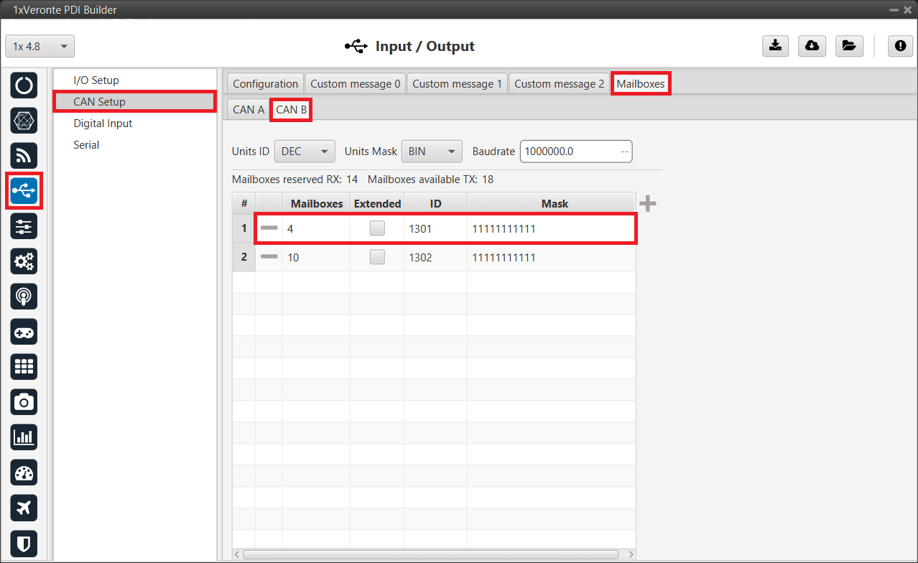Viewport: 918px width, 563px height.
Task: Open the Units ID DEC dropdown
Action: [305, 152]
